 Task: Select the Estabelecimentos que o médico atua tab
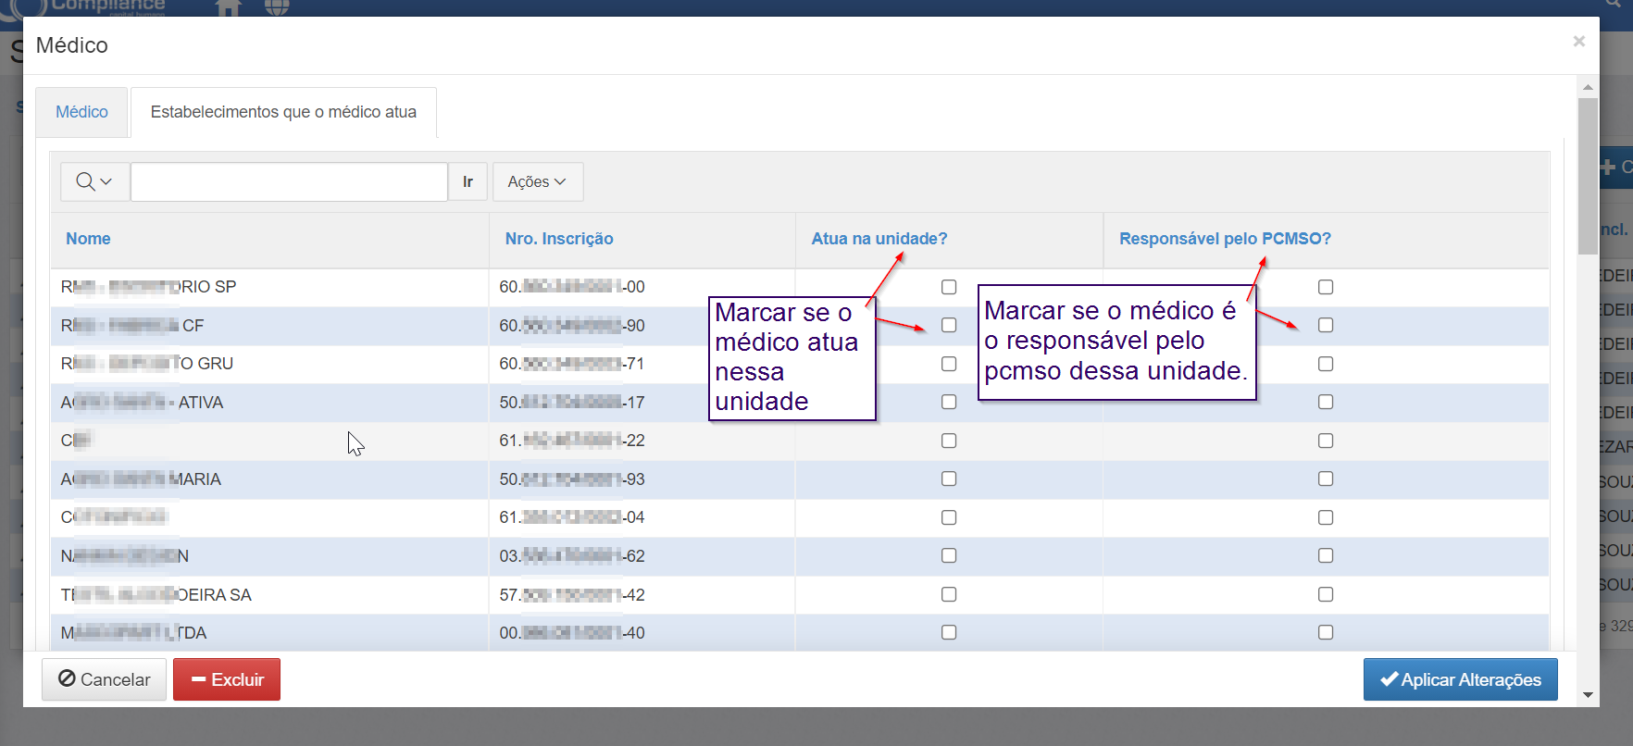coord(283,112)
